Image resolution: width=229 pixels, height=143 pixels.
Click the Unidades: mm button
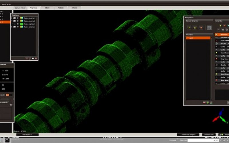coord(208,134)
